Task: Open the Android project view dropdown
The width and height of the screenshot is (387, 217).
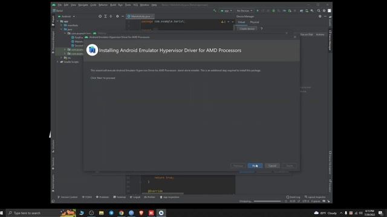Action: pyautogui.click(x=67, y=16)
